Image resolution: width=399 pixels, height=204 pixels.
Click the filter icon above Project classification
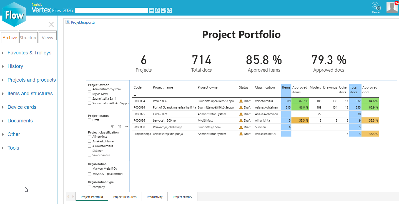click(x=112, y=126)
